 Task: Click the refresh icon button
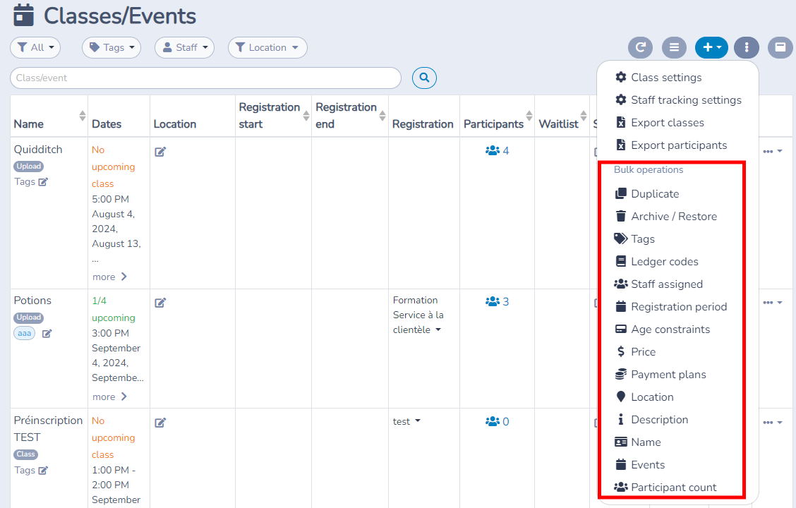coord(640,48)
